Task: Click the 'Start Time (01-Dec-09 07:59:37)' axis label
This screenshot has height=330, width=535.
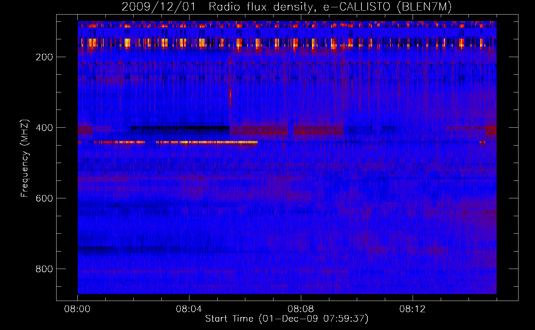Action: [x=287, y=319]
